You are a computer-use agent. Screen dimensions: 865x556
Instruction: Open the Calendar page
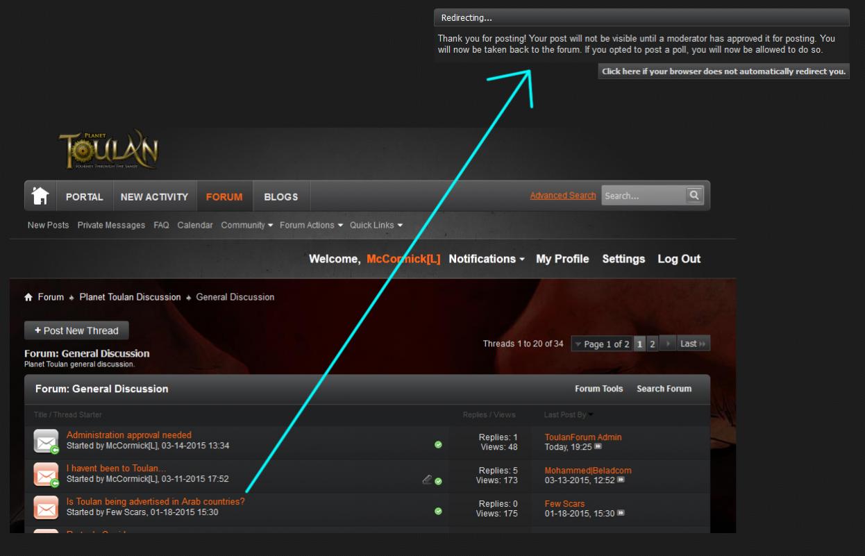pos(195,225)
